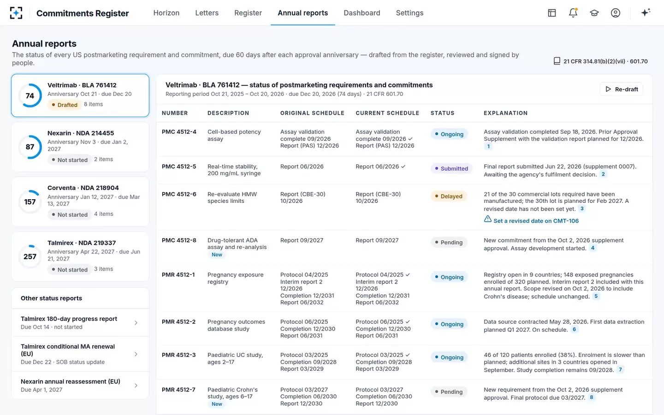Image resolution: width=664 pixels, height=415 pixels.
Task: Go to the Register tab
Action: (248, 13)
